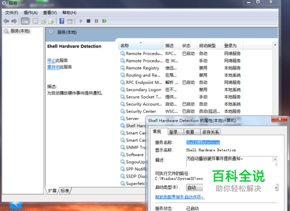Click the Export List toolbar icon

52,21
